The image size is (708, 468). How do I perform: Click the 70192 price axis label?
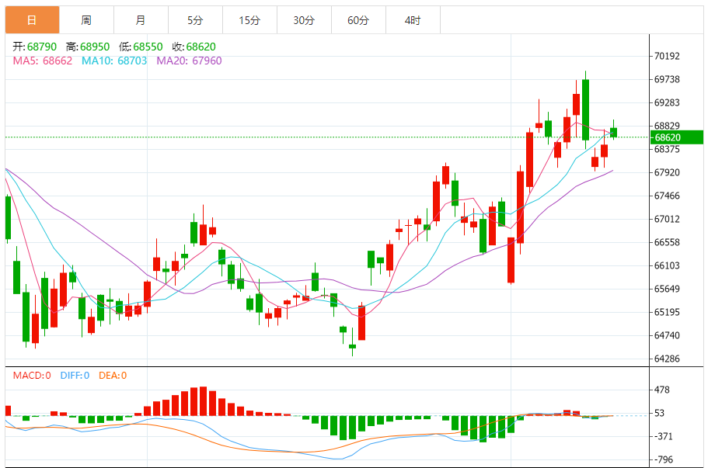[x=667, y=57]
